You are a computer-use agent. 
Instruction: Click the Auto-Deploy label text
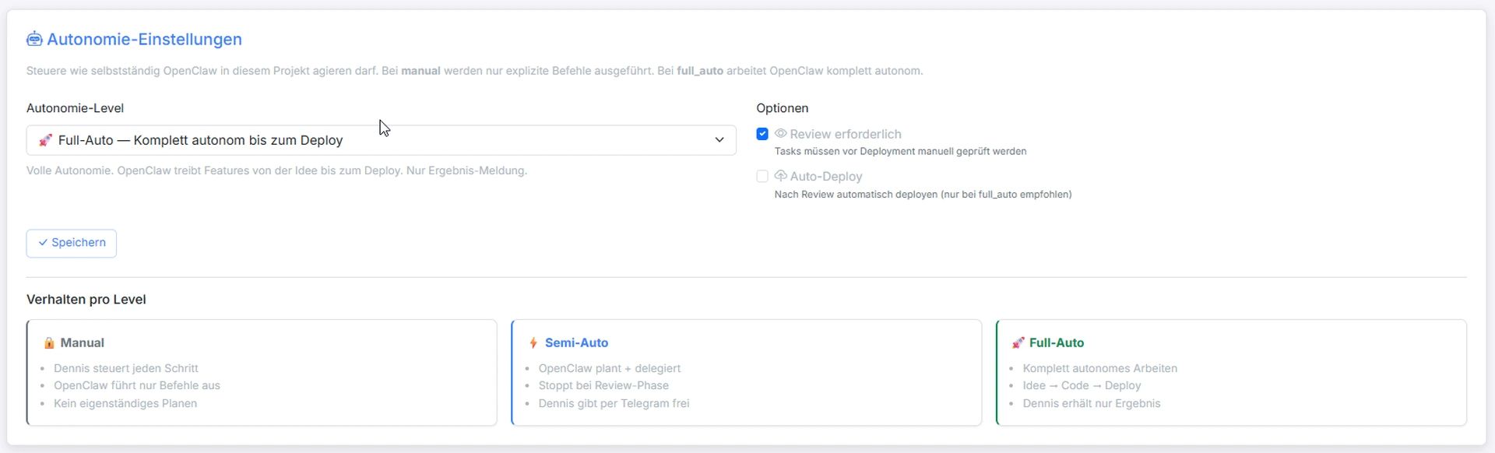tap(826, 177)
